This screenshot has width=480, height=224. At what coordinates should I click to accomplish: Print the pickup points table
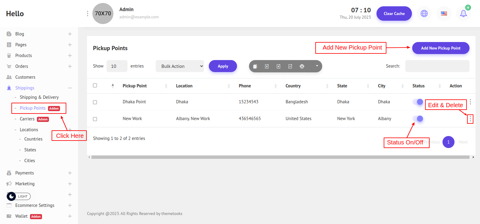[302, 66]
